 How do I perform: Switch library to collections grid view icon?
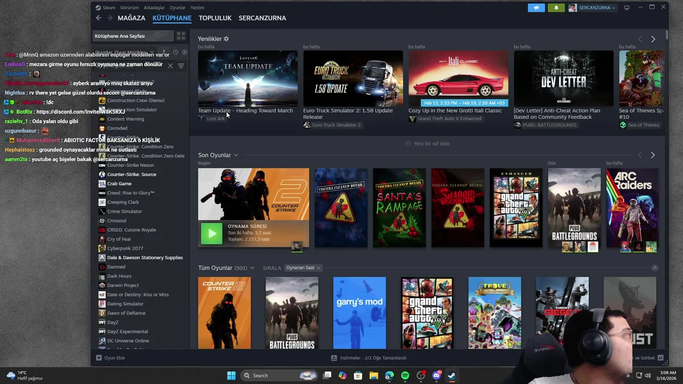pyautogui.click(x=181, y=36)
